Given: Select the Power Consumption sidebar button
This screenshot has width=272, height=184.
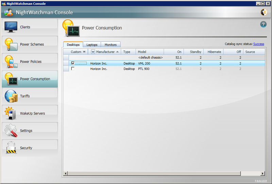Looking at the screenshot, I should point(29,79).
